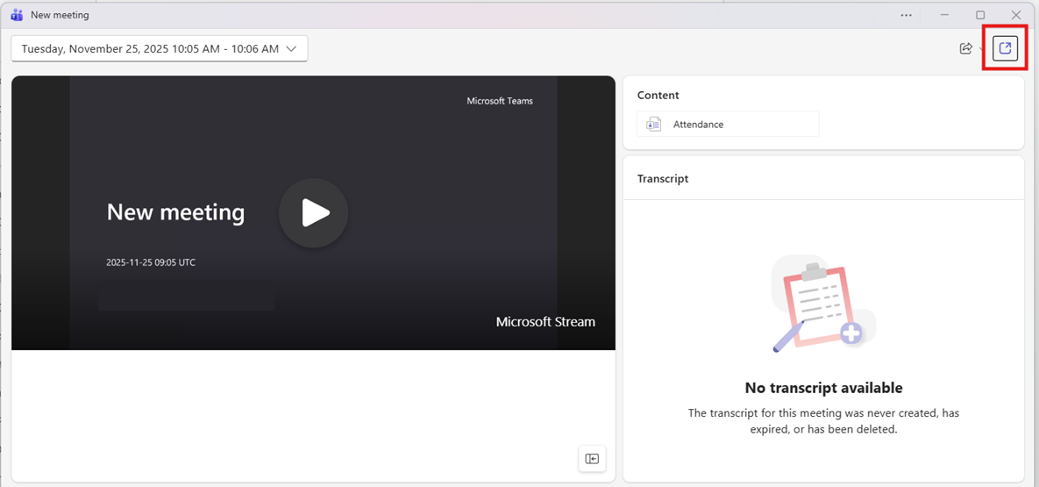Click the Microsoft Teams text on video
The width and height of the screenshot is (1039, 487).
[x=499, y=101]
